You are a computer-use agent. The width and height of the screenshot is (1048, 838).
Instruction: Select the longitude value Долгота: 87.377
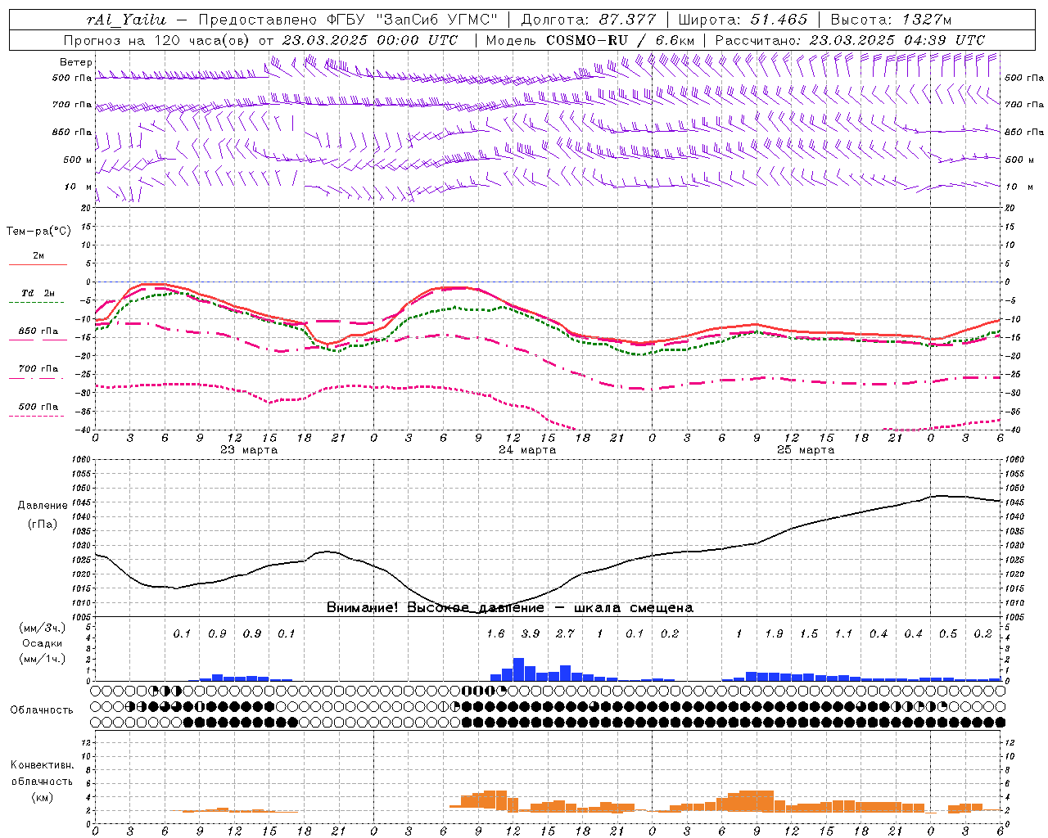point(587,20)
